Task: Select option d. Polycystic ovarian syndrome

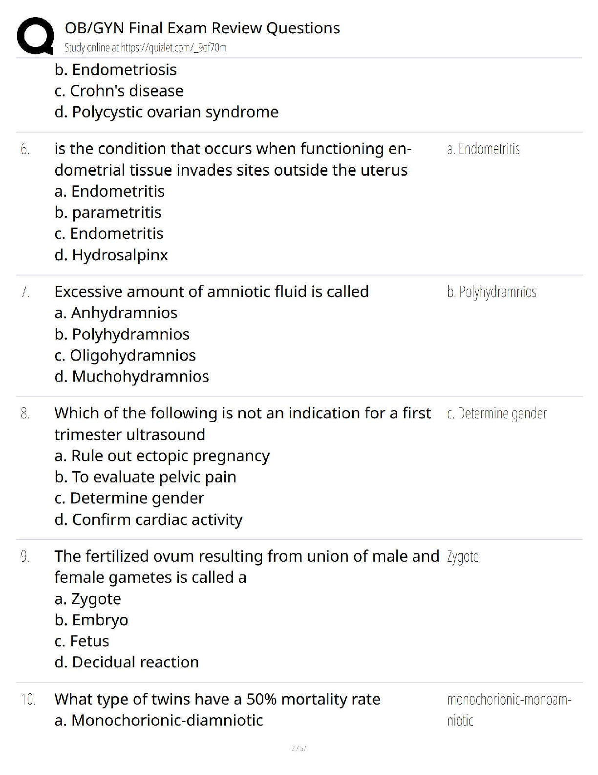Action: click(x=167, y=112)
